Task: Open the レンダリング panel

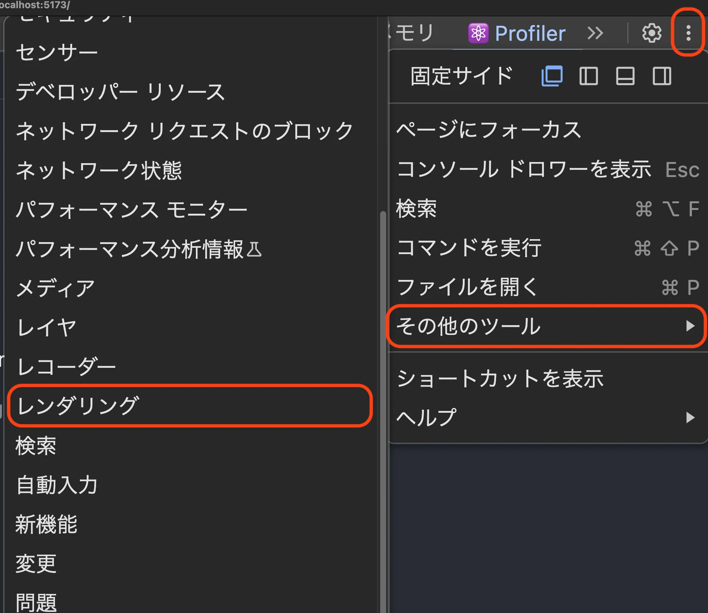Action: [191, 406]
